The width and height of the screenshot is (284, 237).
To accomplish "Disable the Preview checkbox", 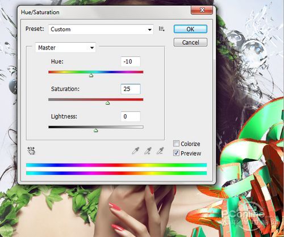I will (176, 153).
